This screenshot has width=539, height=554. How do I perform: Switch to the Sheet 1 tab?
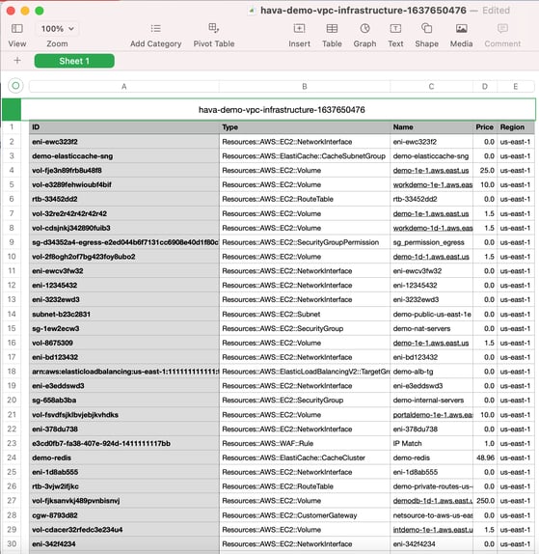point(74,61)
